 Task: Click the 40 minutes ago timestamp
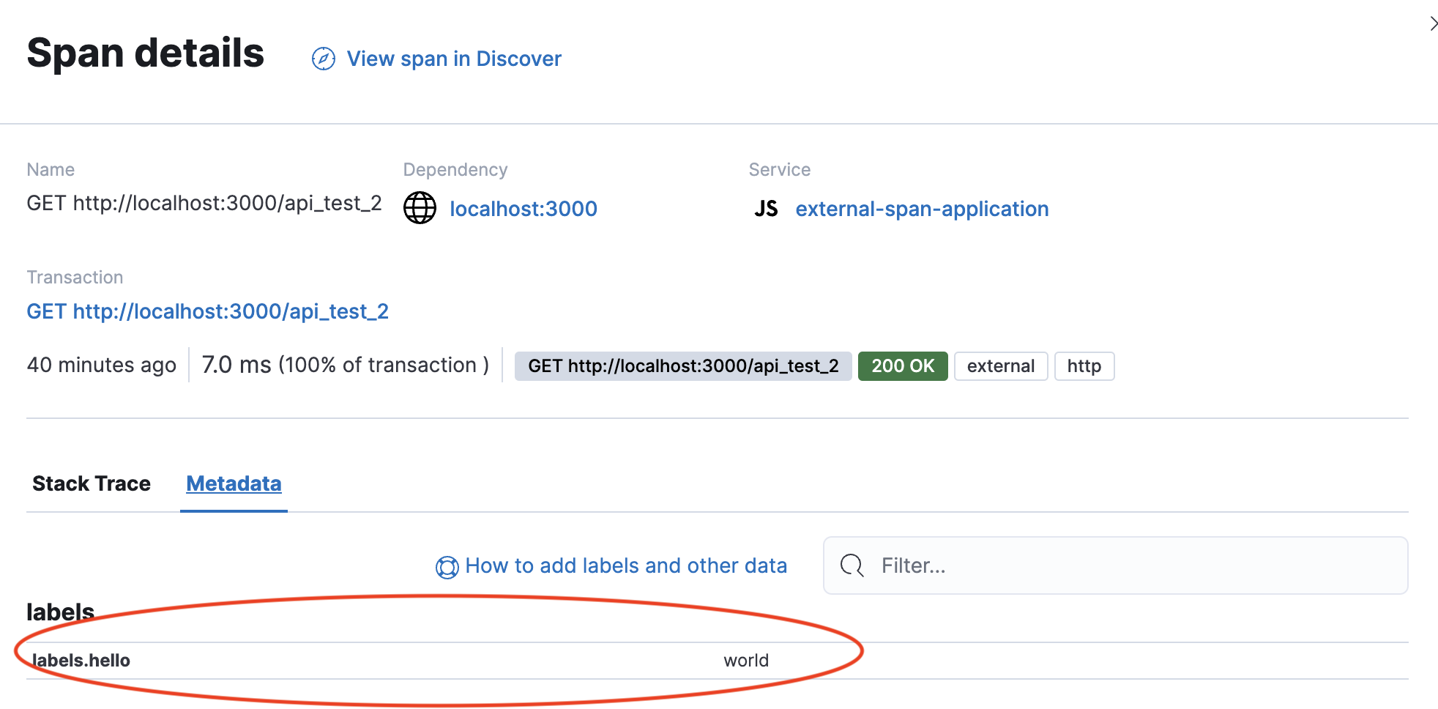101,365
